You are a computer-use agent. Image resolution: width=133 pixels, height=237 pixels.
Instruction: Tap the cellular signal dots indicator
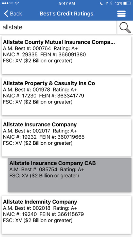click(x=7, y=3)
